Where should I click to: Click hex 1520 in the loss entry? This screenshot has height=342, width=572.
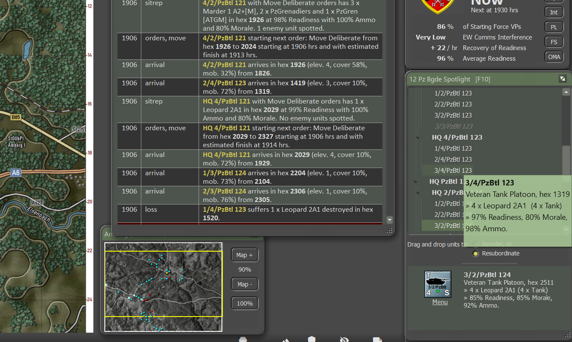pyautogui.click(x=210, y=218)
